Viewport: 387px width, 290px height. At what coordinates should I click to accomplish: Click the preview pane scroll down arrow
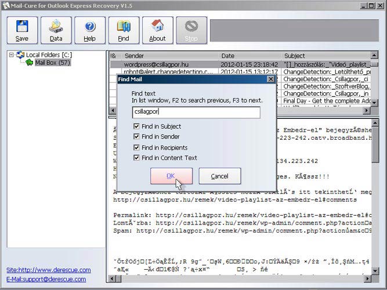(375, 271)
